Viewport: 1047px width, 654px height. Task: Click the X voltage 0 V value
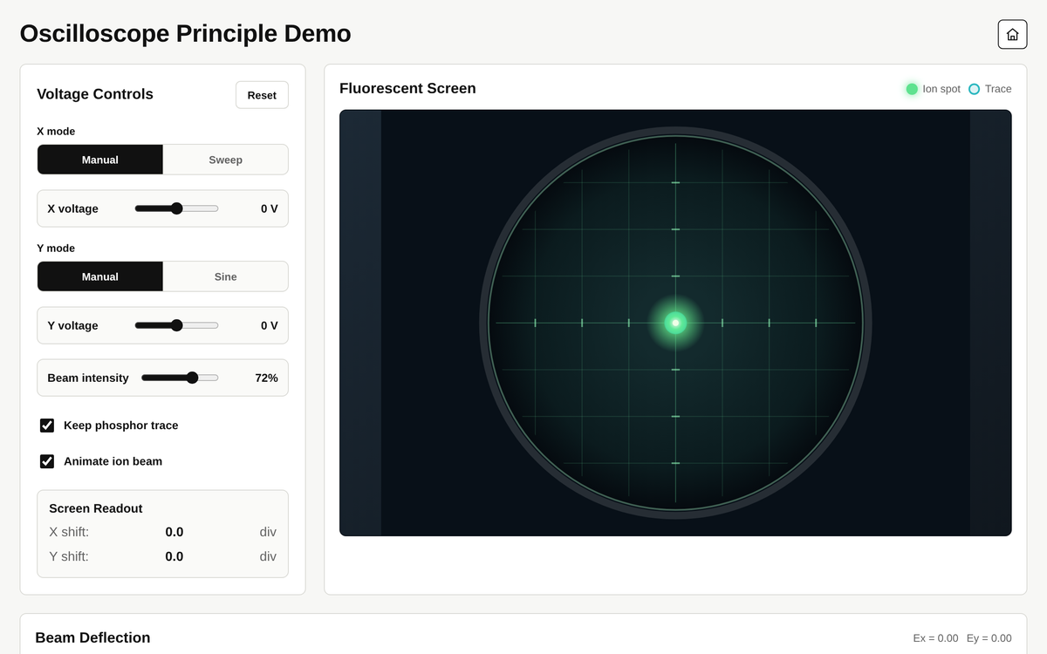tap(269, 208)
